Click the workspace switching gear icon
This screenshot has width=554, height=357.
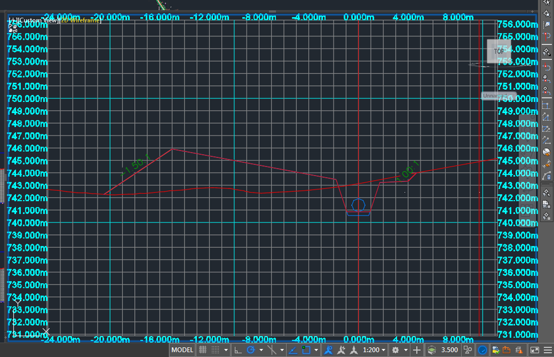396,350
